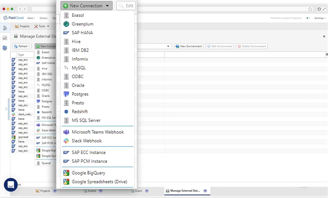Screen dimensions: 328x198
Task: Click the MS SQL Server icon in enlarged menu
Action: click(66, 120)
